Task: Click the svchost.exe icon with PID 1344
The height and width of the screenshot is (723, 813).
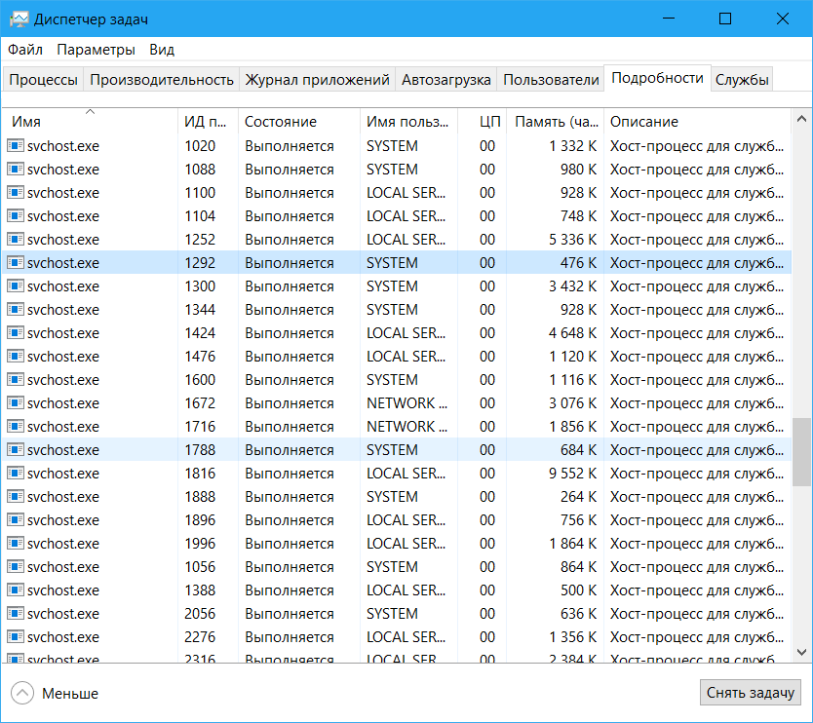Action: point(15,310)
